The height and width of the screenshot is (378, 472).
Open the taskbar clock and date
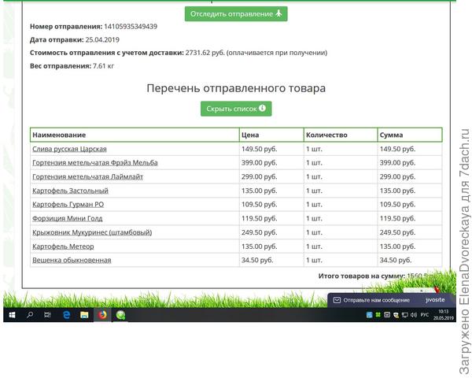443,315
